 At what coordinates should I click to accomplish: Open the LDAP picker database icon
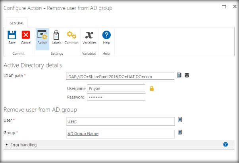187,75
